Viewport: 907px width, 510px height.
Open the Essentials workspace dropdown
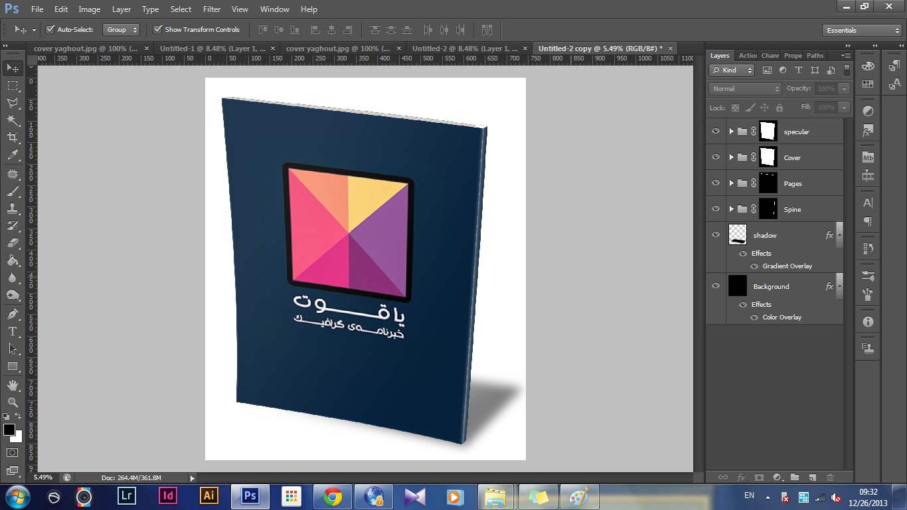point(863,31)
